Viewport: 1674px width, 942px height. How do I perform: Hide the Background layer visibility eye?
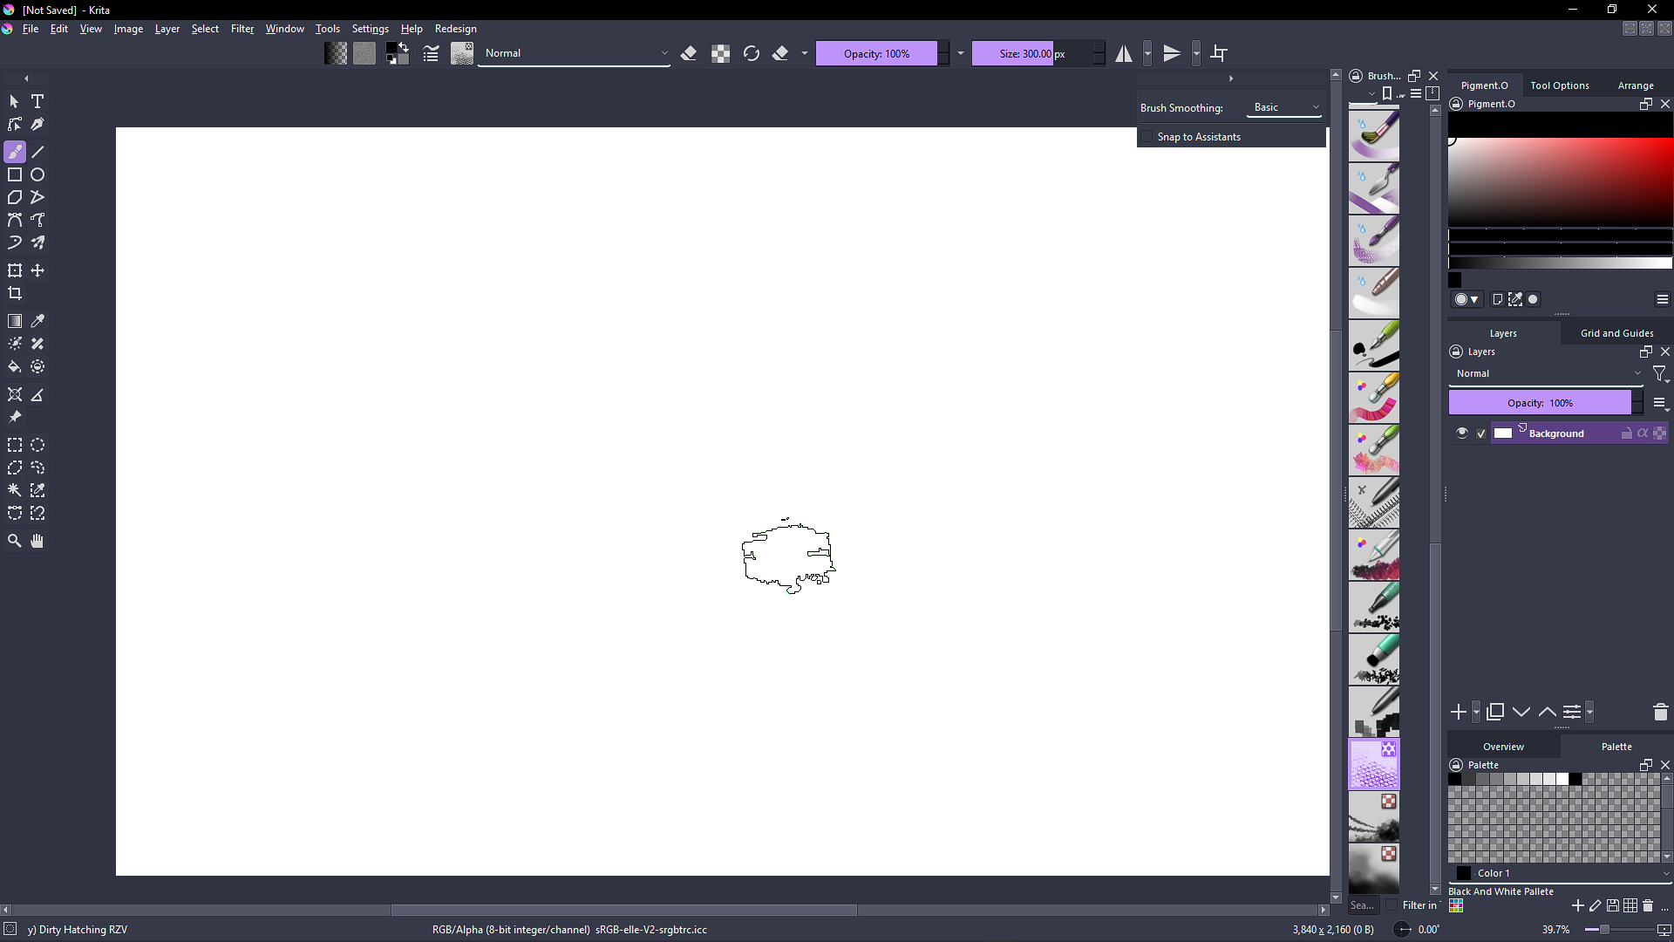[1462, 433]
